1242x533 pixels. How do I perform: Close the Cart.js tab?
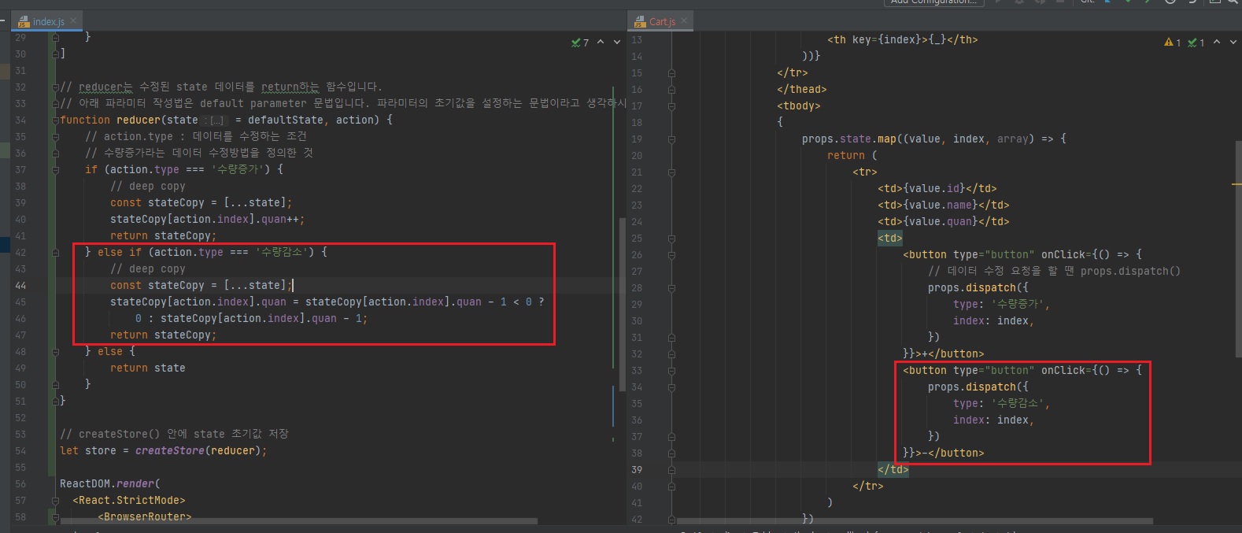684,21
